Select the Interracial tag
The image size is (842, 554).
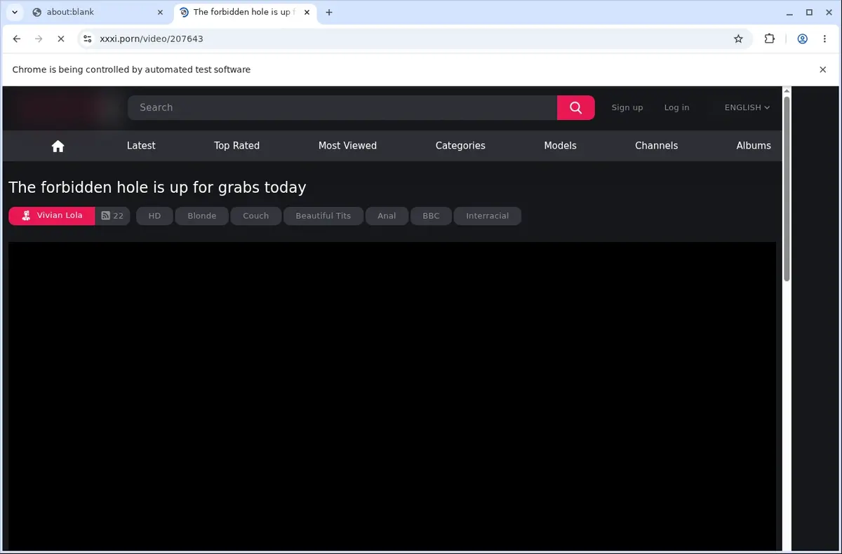point(487,216)
